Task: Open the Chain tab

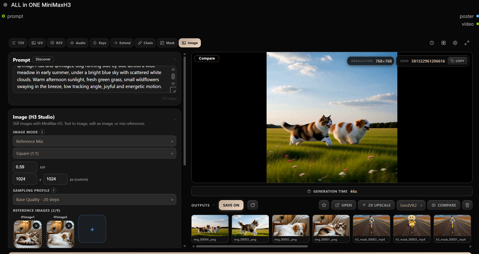Action: [145, 43]
